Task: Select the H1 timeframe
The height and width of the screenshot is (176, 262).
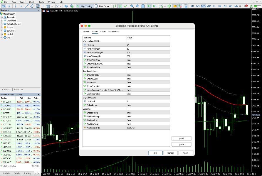Action: tap(214, 6)
